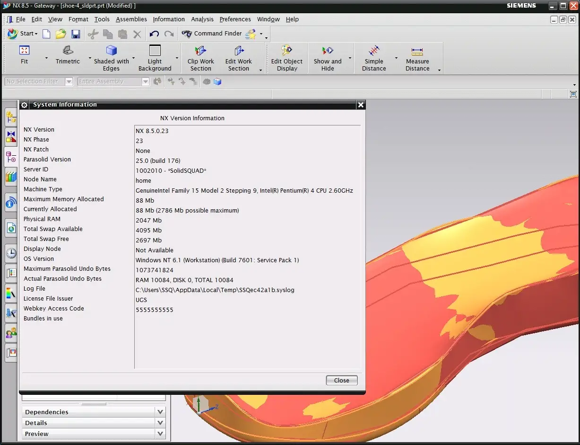This screenshot has width=580, height=445.
Task: Click the star wand icon beside Command Finder
Action: pos(251,34)
